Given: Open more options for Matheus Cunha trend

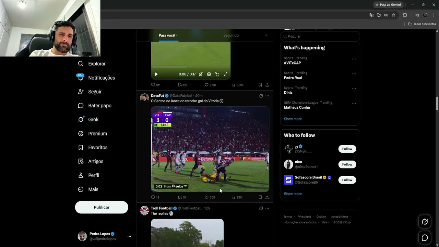Looking at the screenshot, I should 354,103.
